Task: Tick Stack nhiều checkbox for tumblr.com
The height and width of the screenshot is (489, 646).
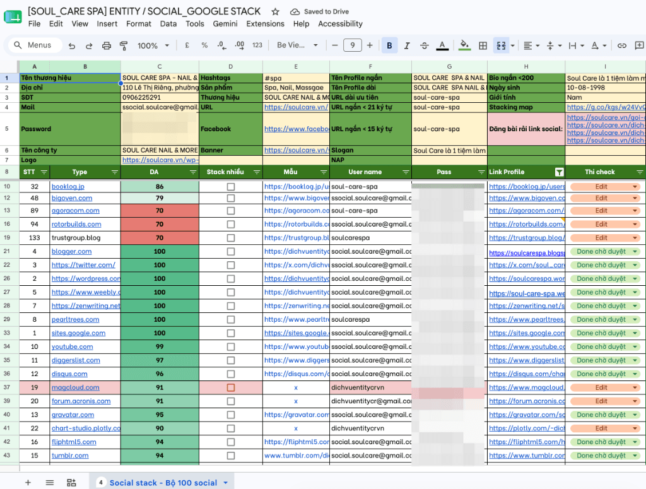Action: click(231, 455)
